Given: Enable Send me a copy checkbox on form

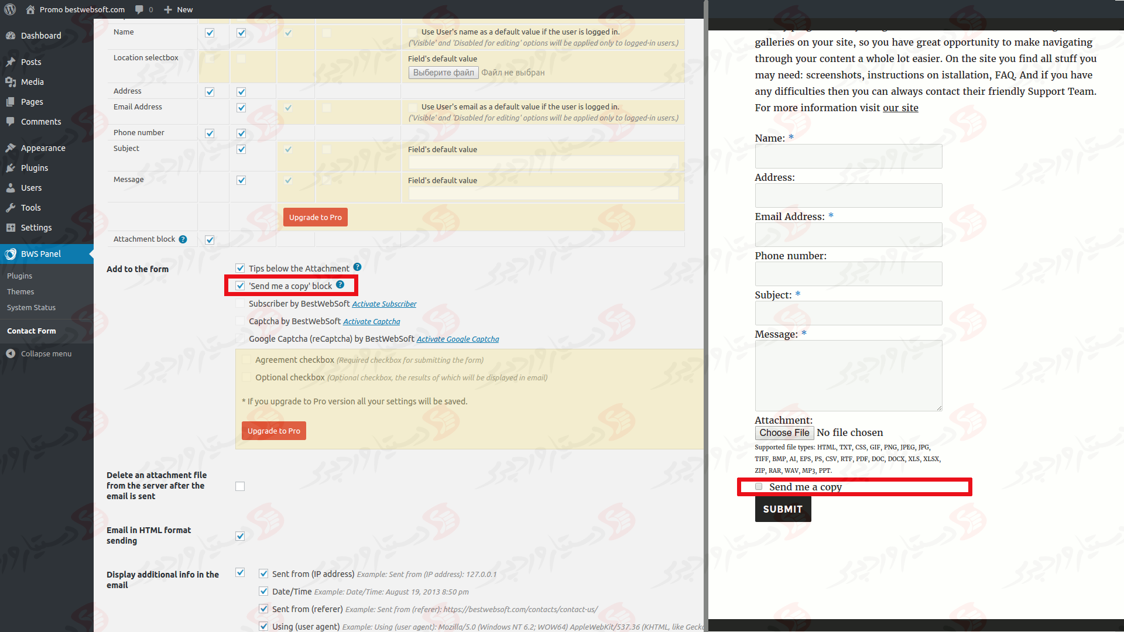Looking at the screenshot, I should pos(760,486).
